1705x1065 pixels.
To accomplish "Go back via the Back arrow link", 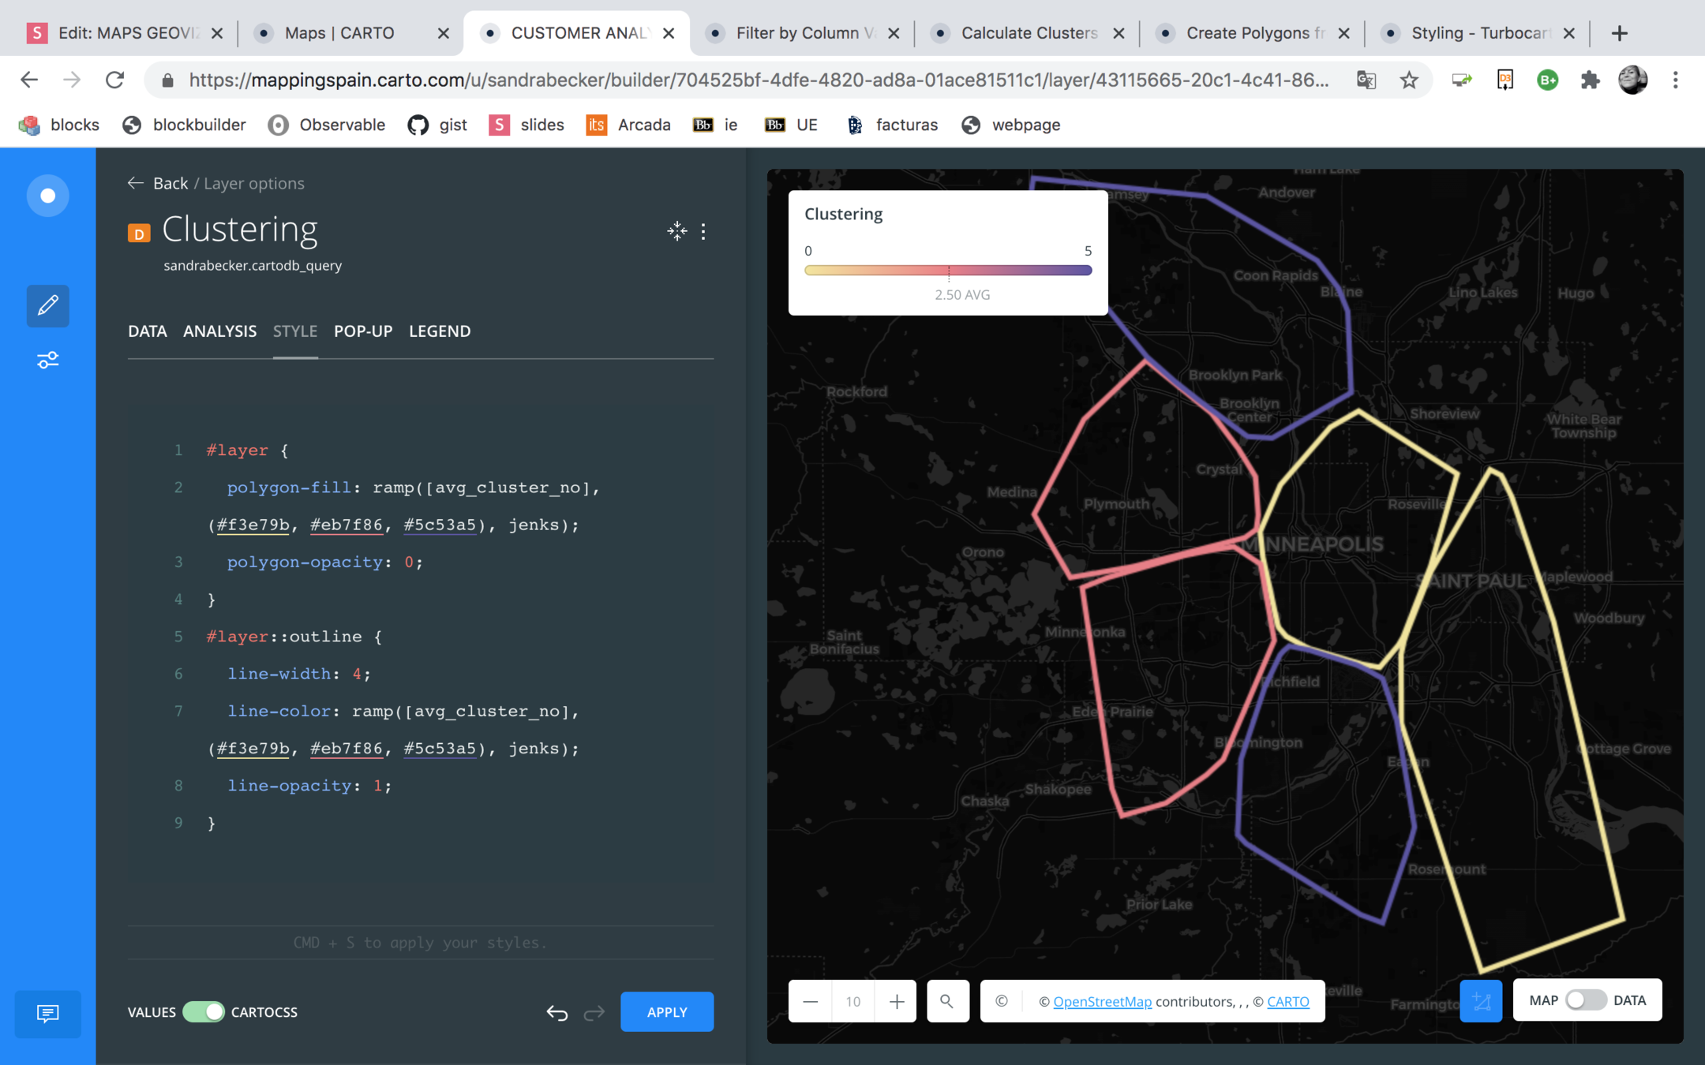I will [158, 183].
